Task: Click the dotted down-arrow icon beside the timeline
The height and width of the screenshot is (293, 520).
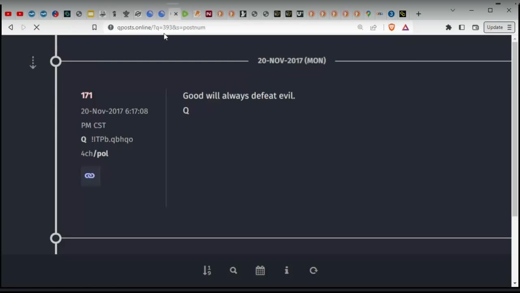Action: click(x=33, y=62)
